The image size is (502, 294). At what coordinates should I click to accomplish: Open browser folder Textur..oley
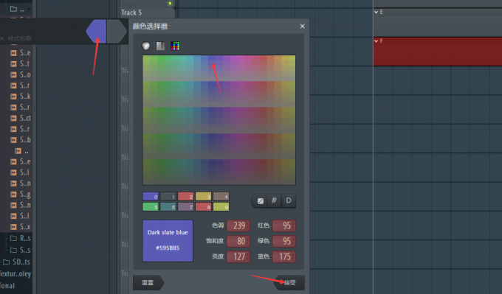pyautogui.click(x=16, y=274)
